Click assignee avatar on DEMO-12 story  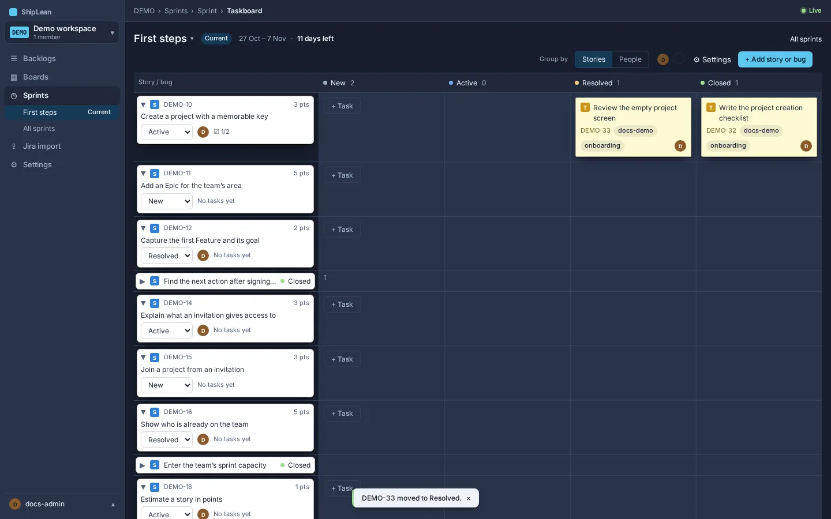(x=203, y=255)
